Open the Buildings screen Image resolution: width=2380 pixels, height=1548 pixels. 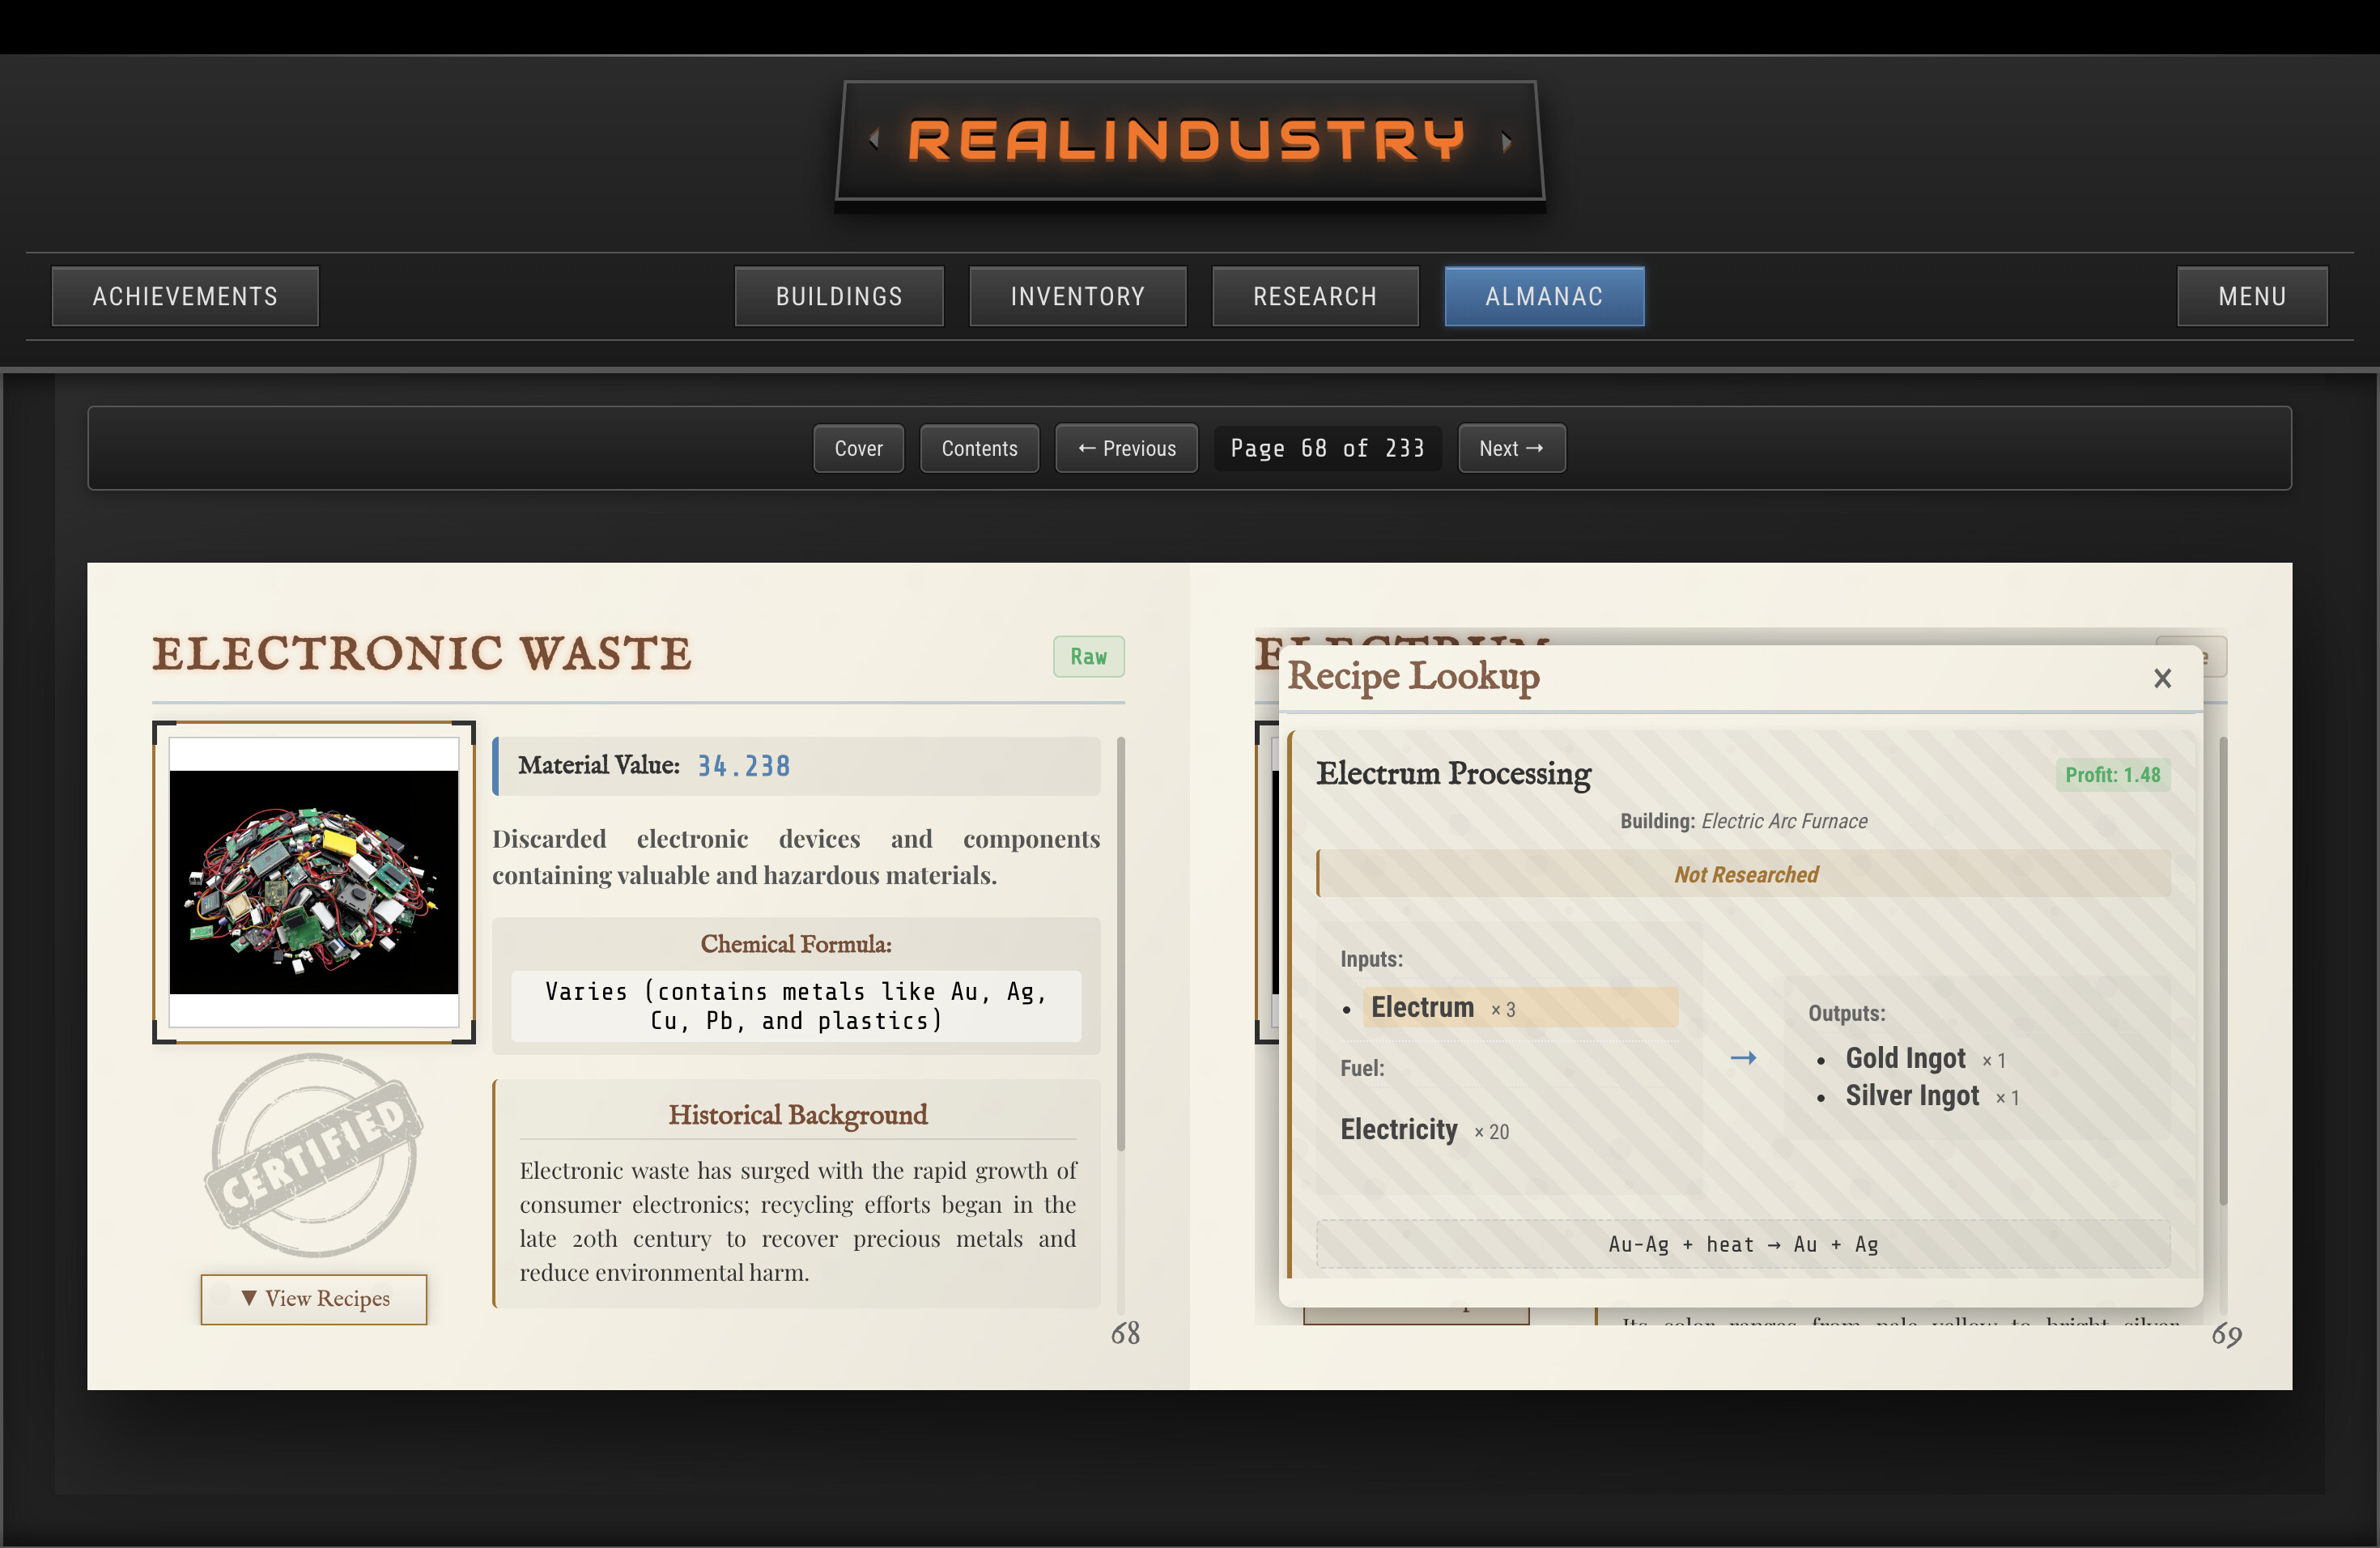839,296
